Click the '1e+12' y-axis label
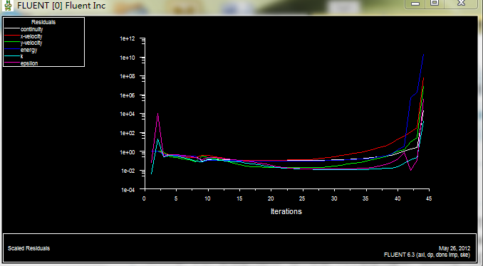This screenshot has height=266, width=483. 128,38
